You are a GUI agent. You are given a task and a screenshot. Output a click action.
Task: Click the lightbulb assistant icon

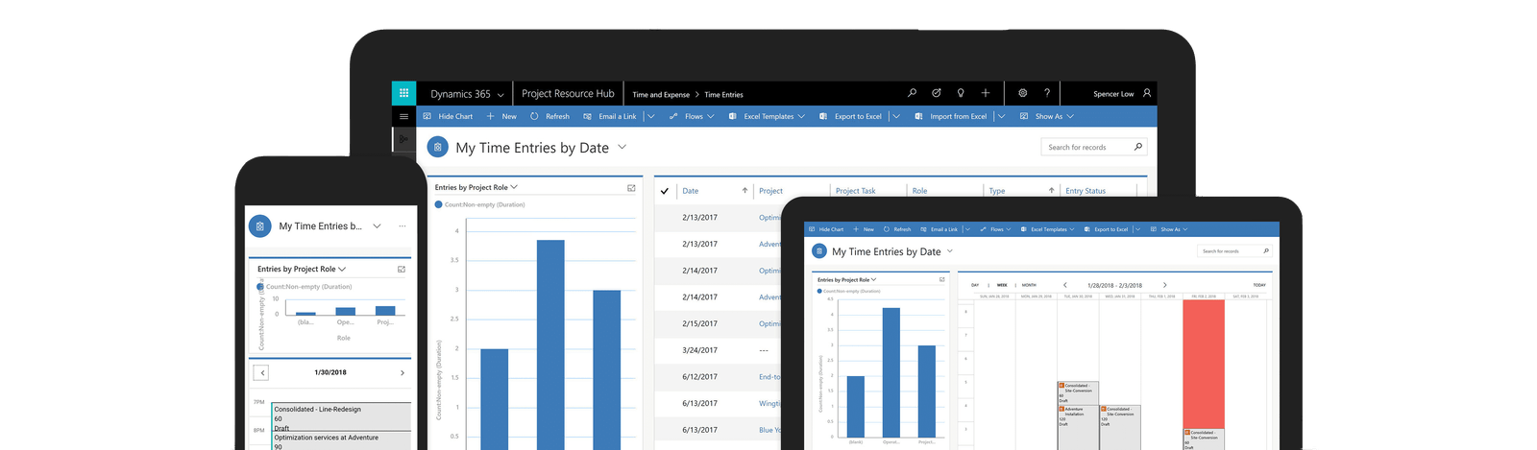pos(961,93)
